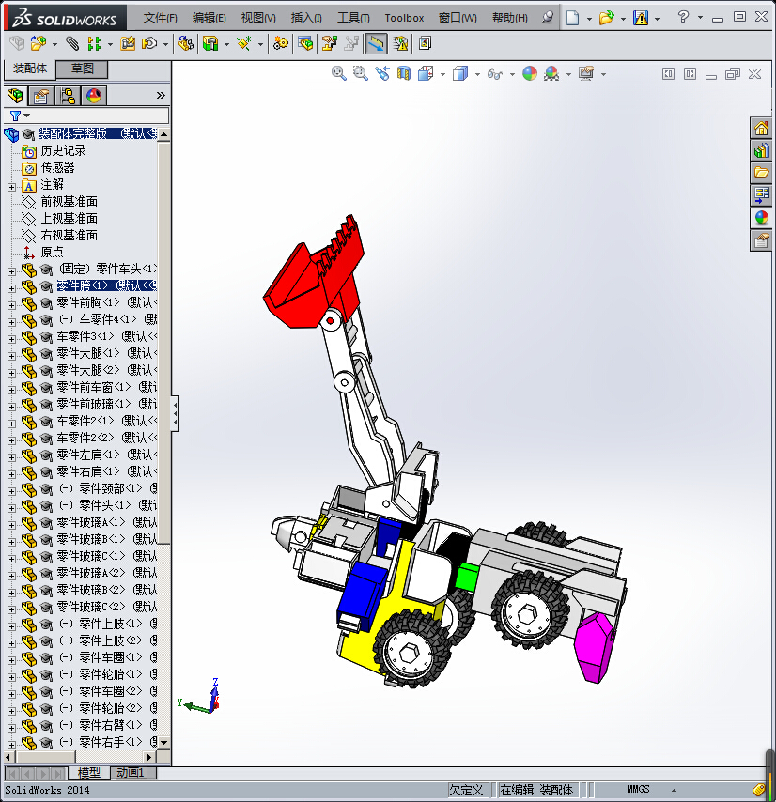The image size is (776, 802).
Task: Activate the Section View tool
Action: tap(404, 73)
